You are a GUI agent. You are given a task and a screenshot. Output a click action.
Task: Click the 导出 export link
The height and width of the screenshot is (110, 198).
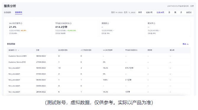[184, 44]
